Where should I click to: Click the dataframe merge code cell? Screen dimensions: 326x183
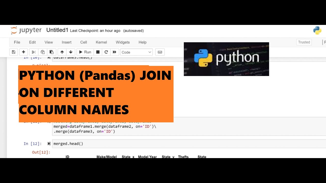tap(188, 126)
